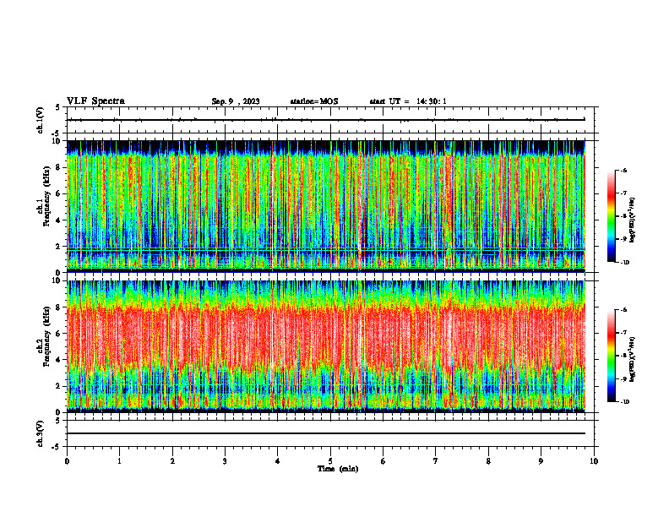Click the "Time (min)" axis label
Screen dimensions: 669x517
tap(338, 469)
